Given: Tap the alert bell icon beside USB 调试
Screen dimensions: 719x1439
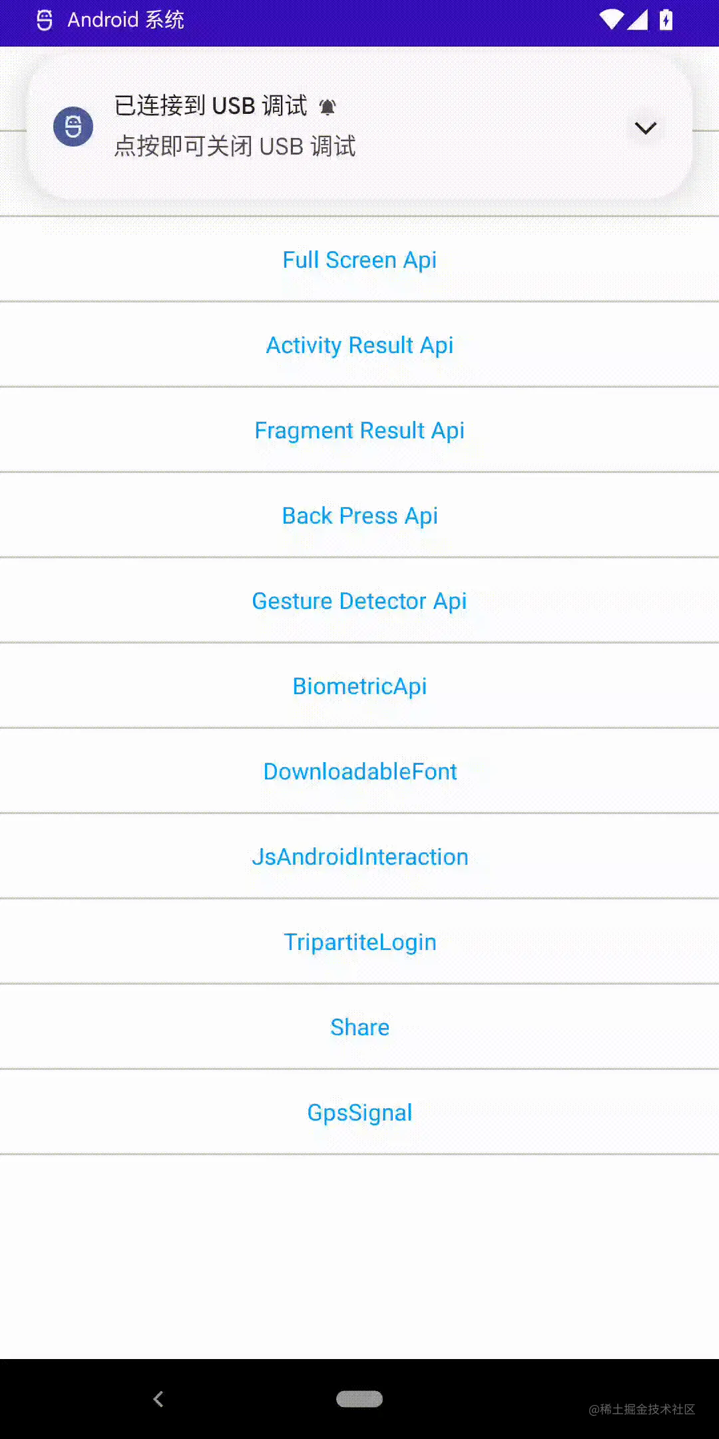Looking at the screenshot, I should [328, 107].
